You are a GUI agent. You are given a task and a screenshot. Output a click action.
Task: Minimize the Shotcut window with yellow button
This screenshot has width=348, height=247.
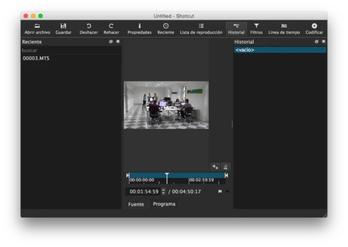[x=33, y=16]
